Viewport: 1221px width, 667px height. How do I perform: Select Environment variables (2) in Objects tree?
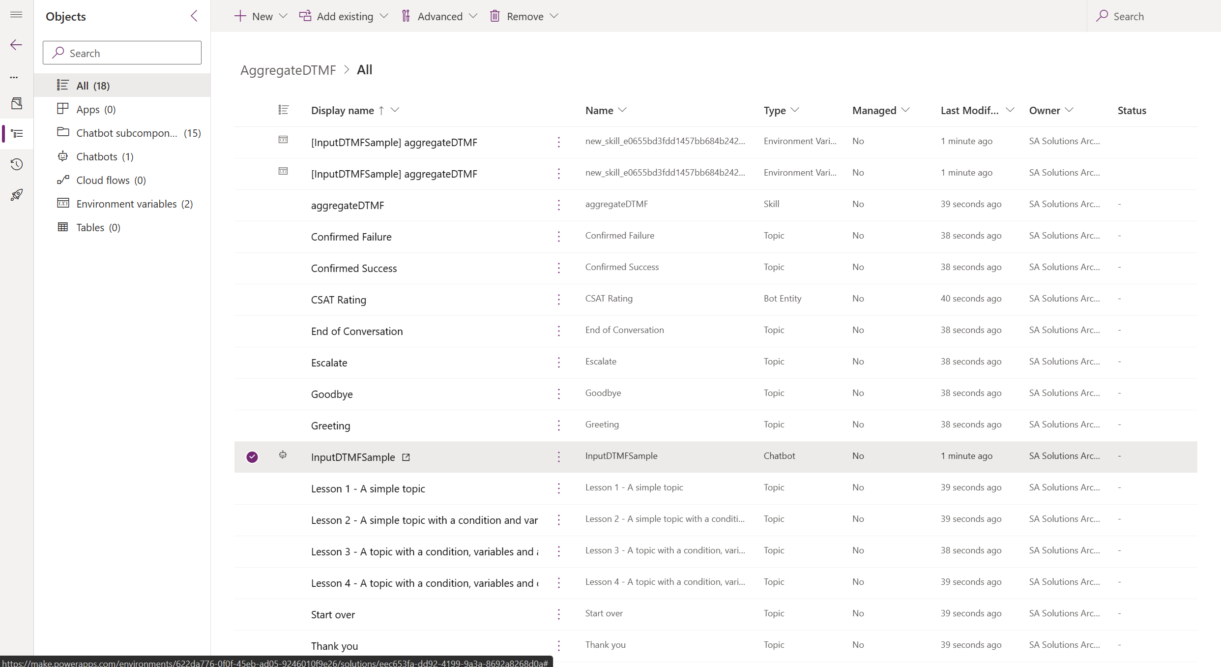[122, 204]
